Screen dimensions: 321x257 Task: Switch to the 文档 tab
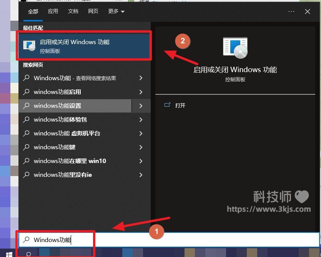point(73,11)
